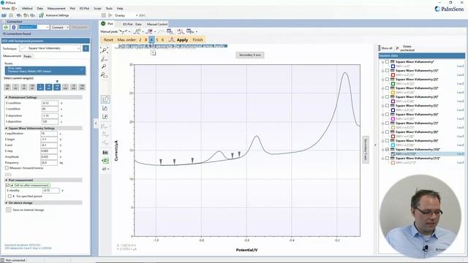Check Square Wave Voltammetry [2] checkbox

pyautogui.click(x=387, y=80)
